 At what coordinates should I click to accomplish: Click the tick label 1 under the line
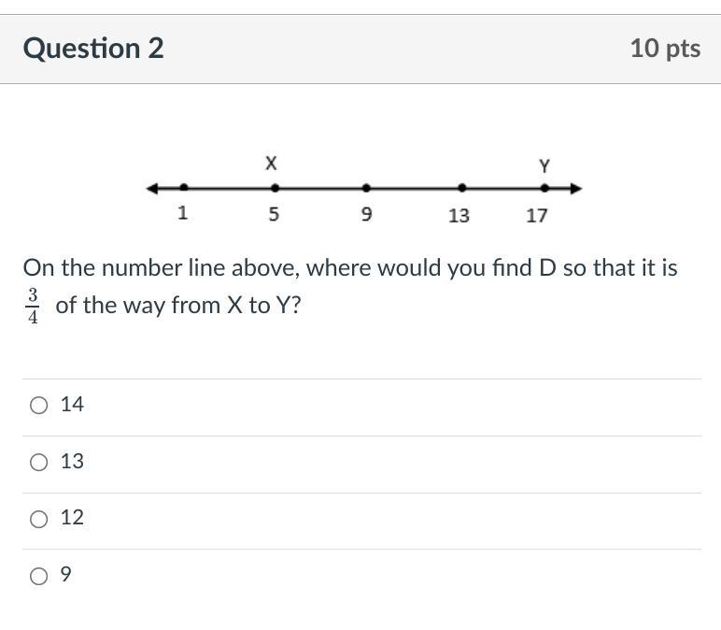[183, 213]
